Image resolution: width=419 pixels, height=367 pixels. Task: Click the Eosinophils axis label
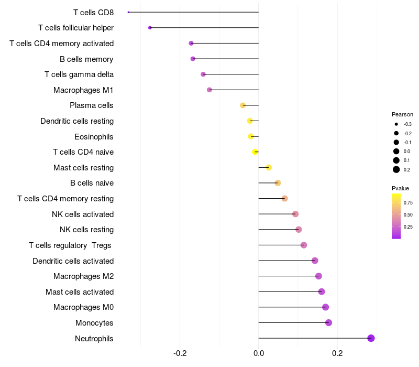[x=94, y=137]
